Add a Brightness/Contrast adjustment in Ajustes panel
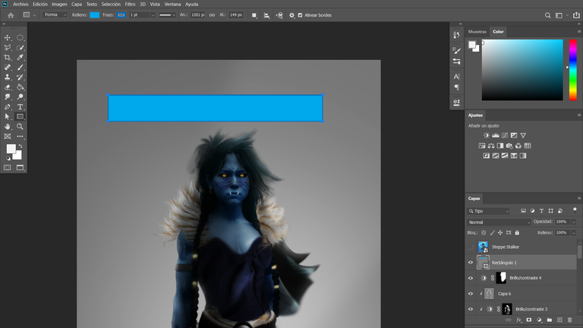 click(x=487, y=135)
